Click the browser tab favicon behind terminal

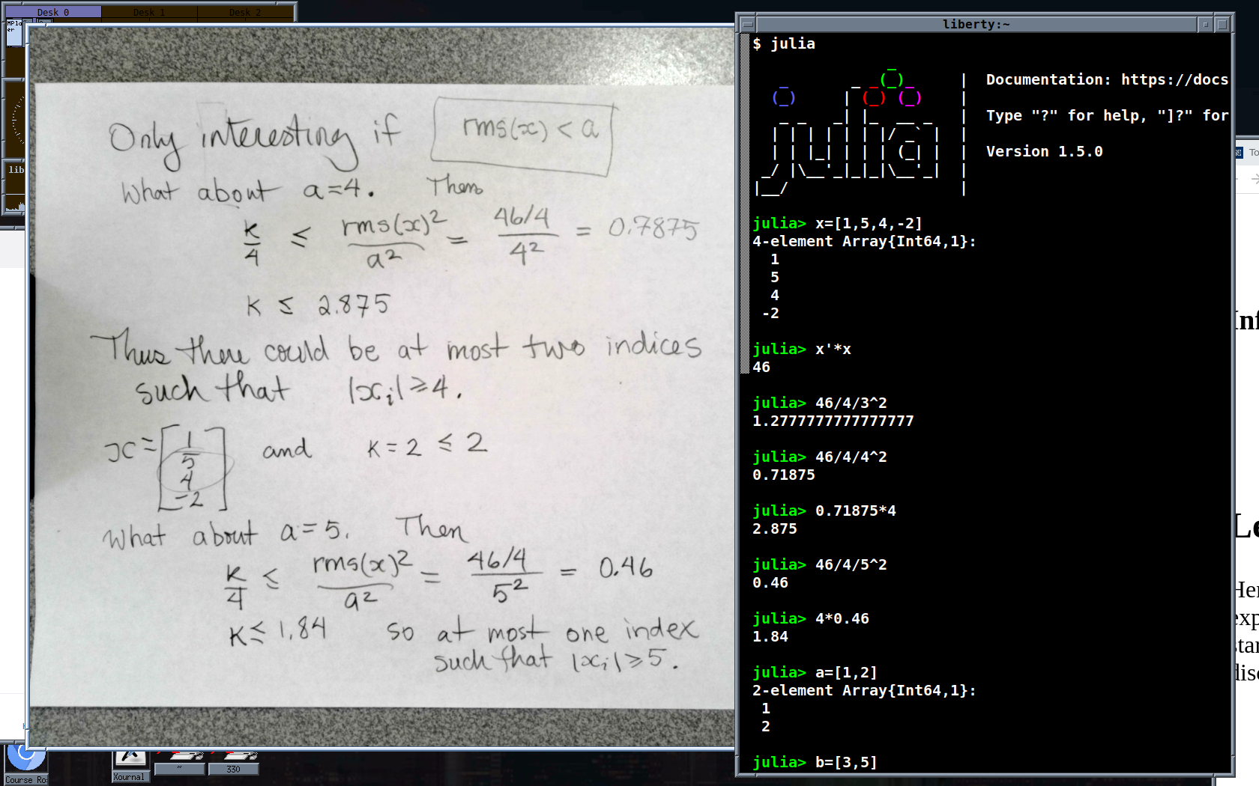1239,153
